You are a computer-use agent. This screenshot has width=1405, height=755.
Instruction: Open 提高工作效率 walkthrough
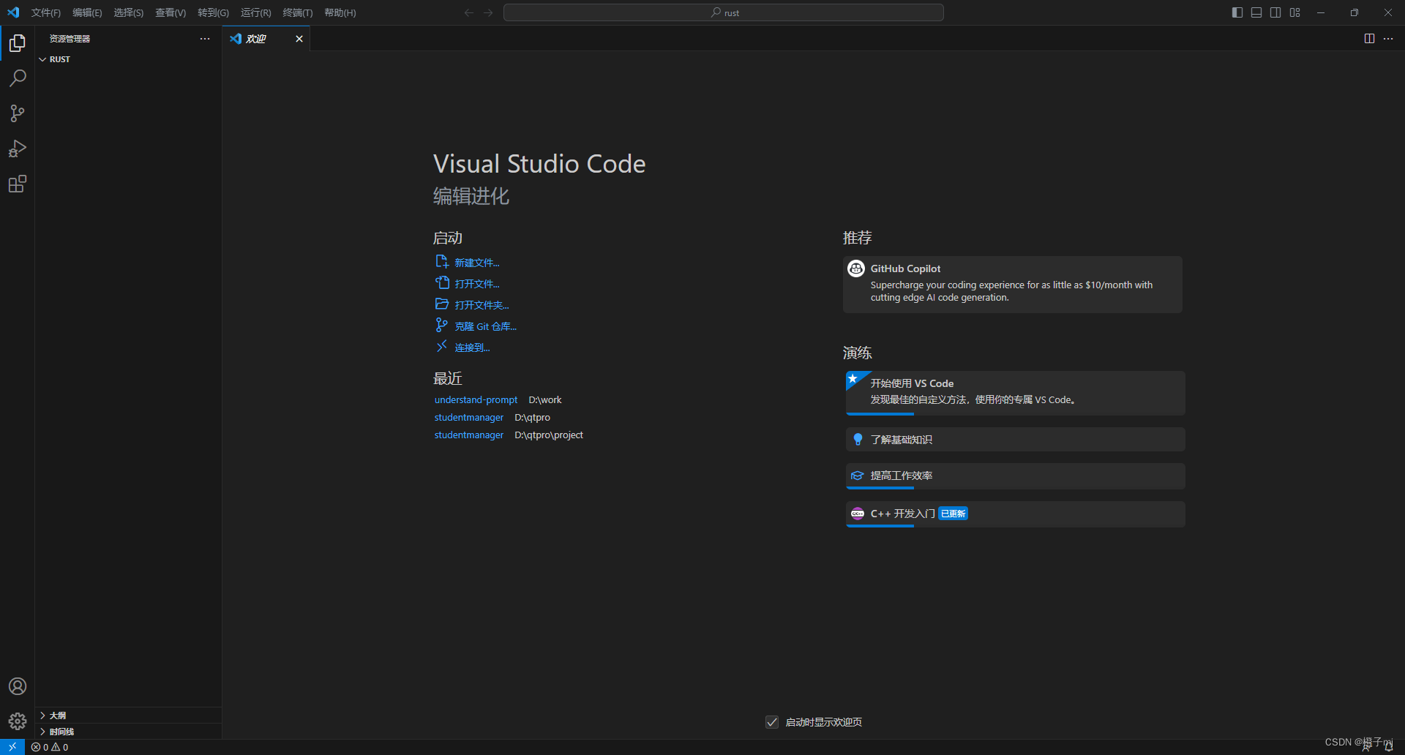point(1016,476)
